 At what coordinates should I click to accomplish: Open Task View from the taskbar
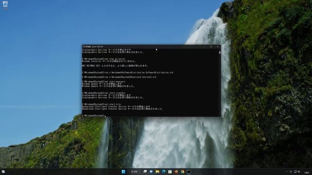coord(145,172)
